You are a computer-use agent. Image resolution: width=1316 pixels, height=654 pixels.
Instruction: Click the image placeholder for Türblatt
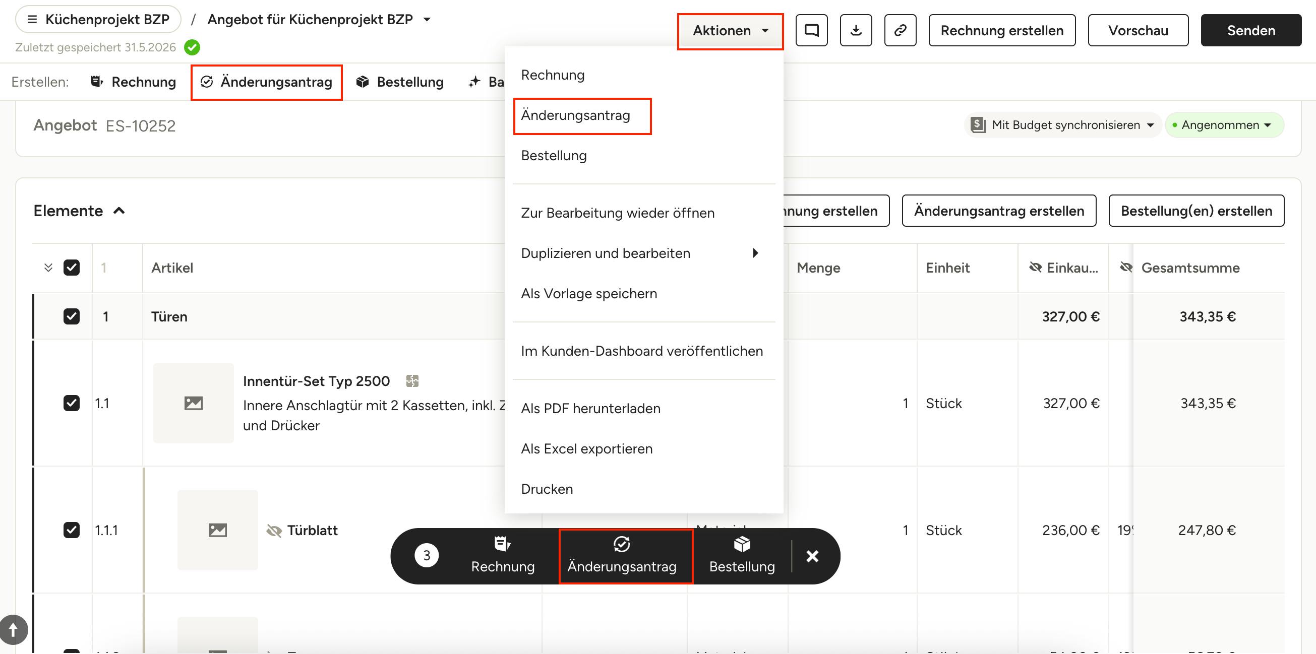coord(218,530)
